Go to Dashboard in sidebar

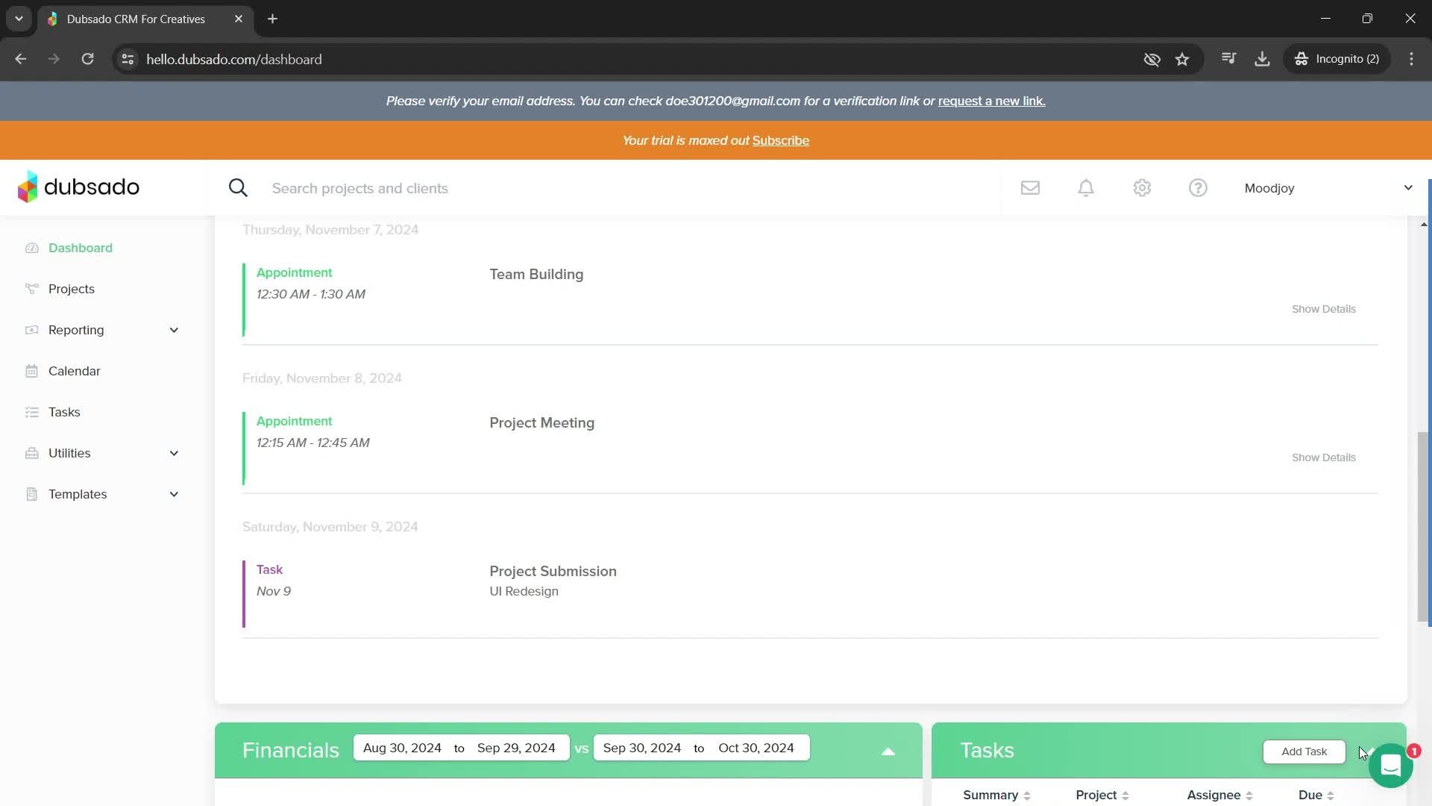tap(81, 248)
